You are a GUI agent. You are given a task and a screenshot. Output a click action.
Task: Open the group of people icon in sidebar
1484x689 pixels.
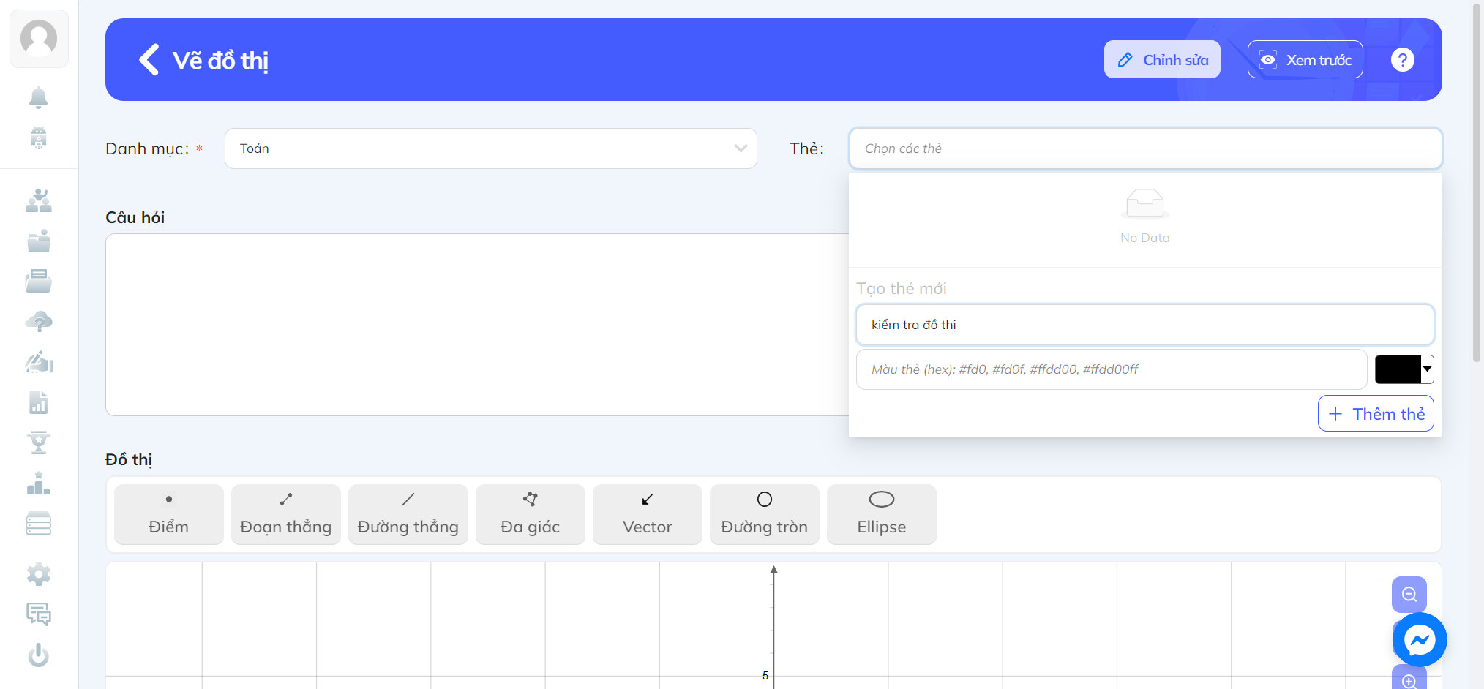[x=39, y=200]
